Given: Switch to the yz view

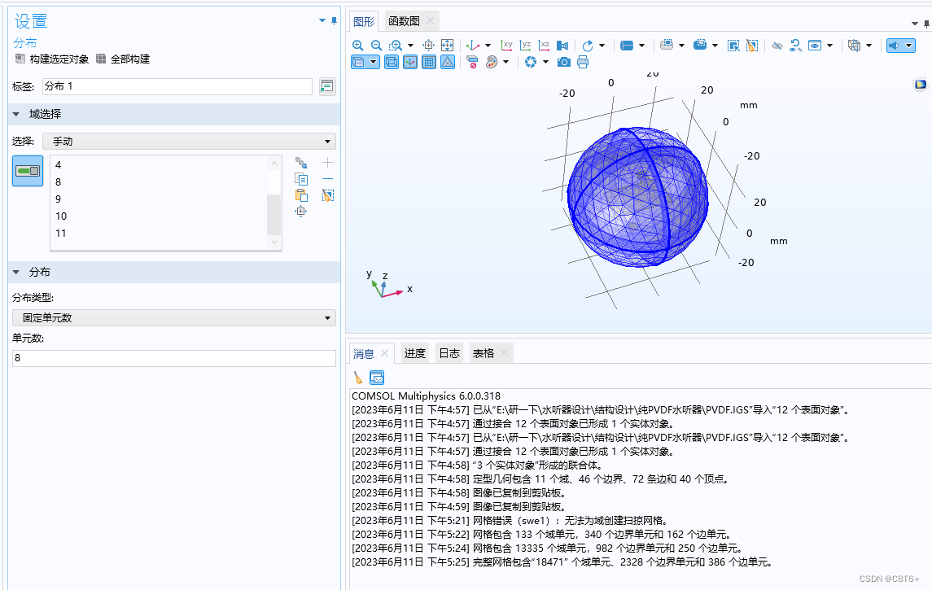Looking at the screenshot, I should (525, 45).
